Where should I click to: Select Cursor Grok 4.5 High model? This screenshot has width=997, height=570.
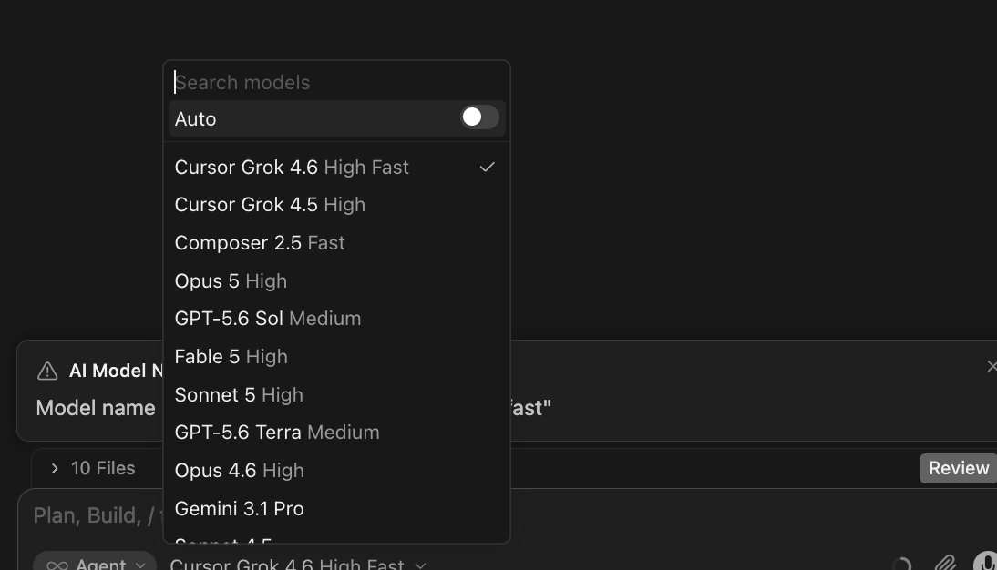[x=336, y=205]
